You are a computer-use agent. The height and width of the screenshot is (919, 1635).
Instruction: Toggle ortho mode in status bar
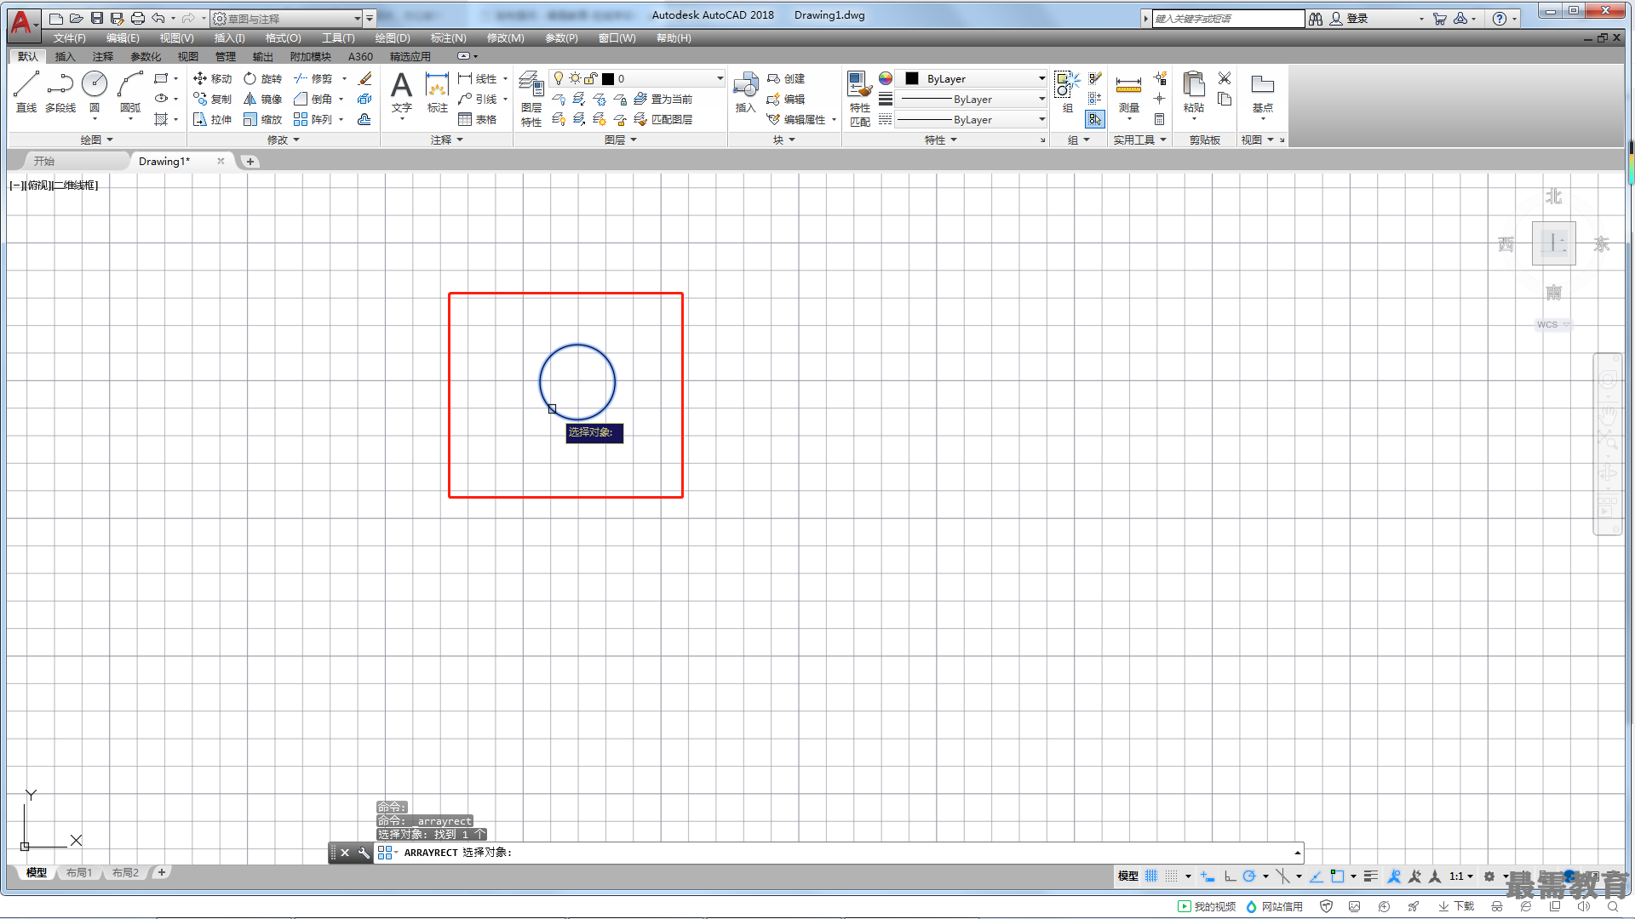click(1230, 876)
